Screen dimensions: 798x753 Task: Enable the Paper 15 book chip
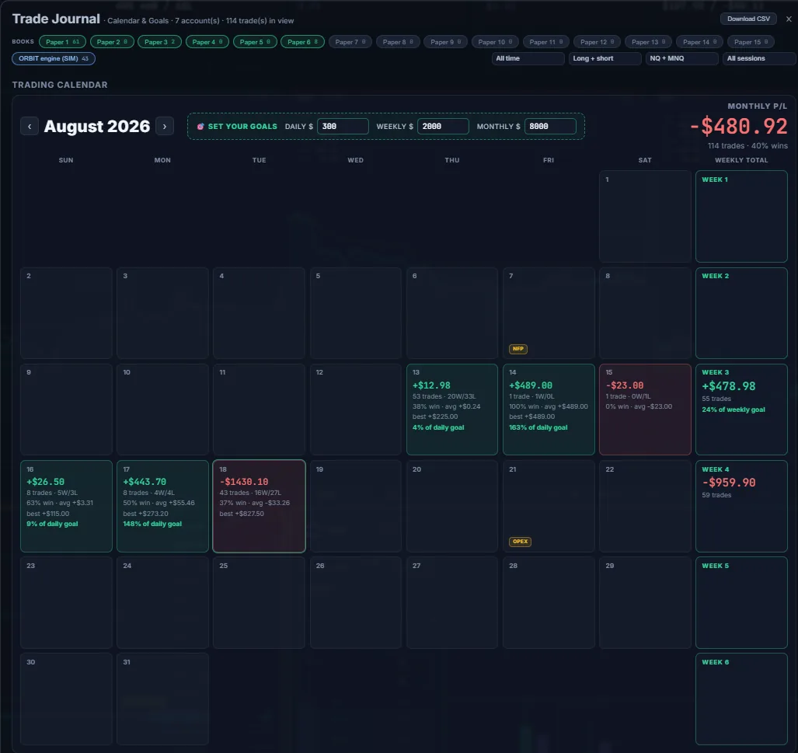[751, 42]
